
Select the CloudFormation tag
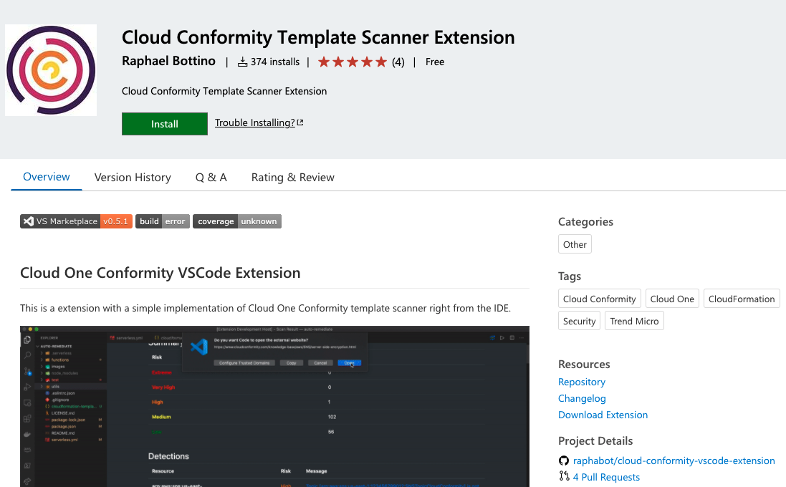(x=742, y=299)
